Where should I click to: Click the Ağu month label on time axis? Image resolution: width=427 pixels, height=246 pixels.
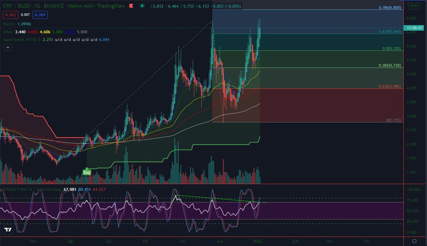point(70,241)
